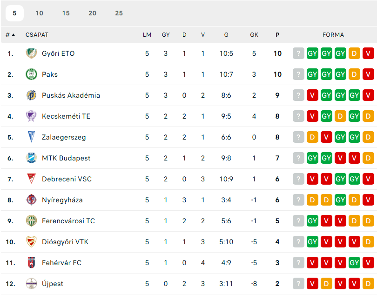Screen dimensions: 377x300
Task: Open the Diósgyőri VTK team page
Action: coord(65,242)
